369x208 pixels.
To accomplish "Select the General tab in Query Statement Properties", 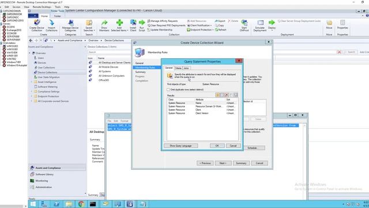I will pos(169,68).
